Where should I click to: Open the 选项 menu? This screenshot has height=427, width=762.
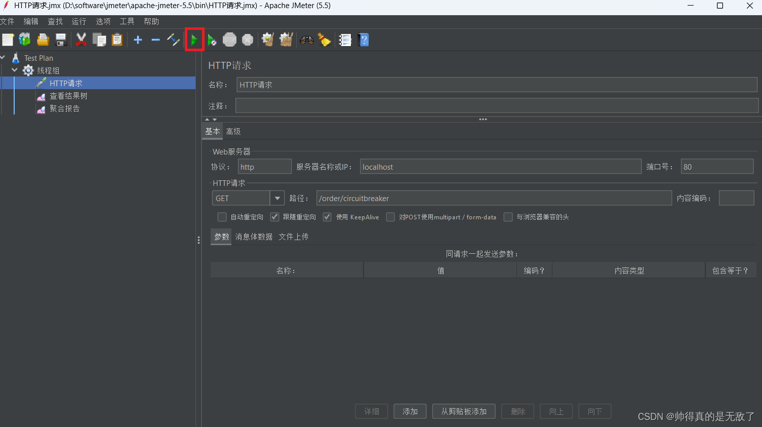click(x=103, y=21)
